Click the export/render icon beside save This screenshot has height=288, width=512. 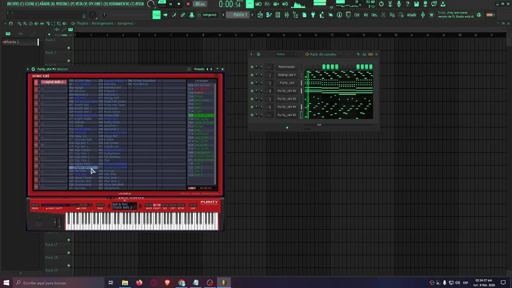(425, 4)
